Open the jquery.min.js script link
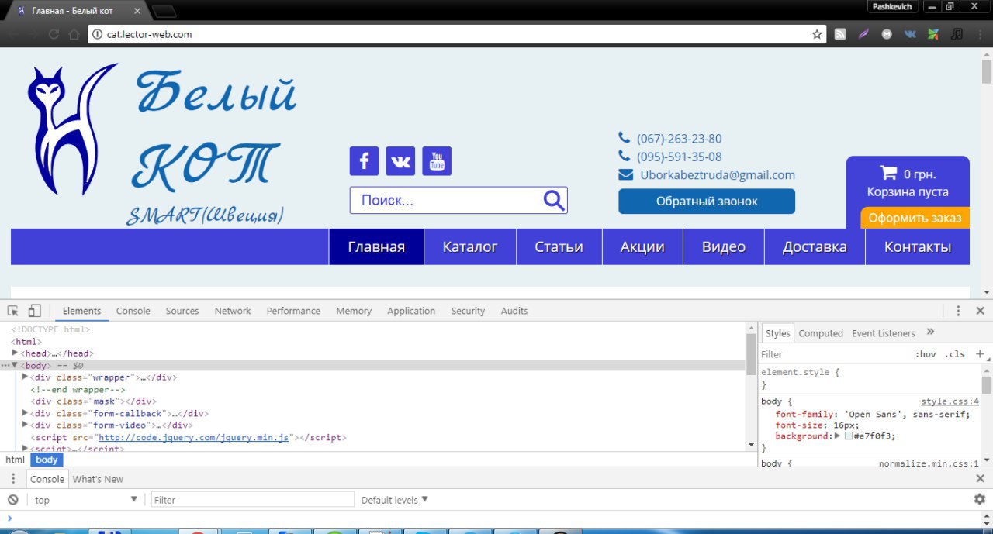This screenshot has height=534, width=993. tap(192, 437)
